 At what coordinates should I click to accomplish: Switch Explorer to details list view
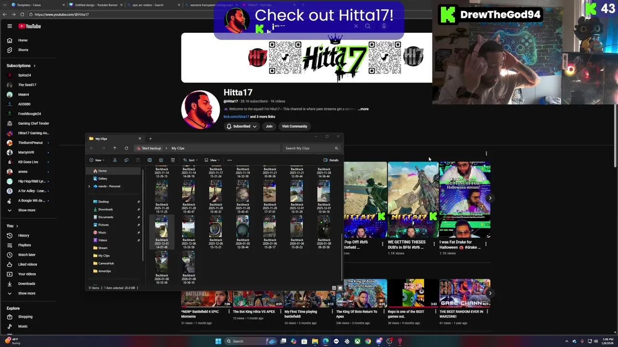point(334,288)
